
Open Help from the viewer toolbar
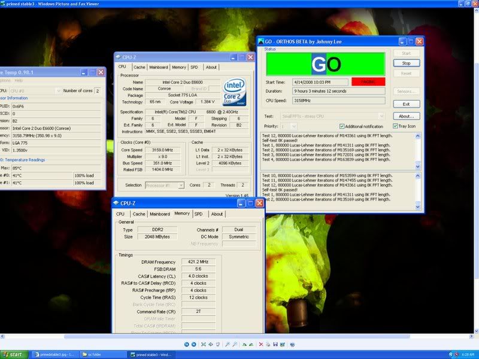(x=292, y=345)
